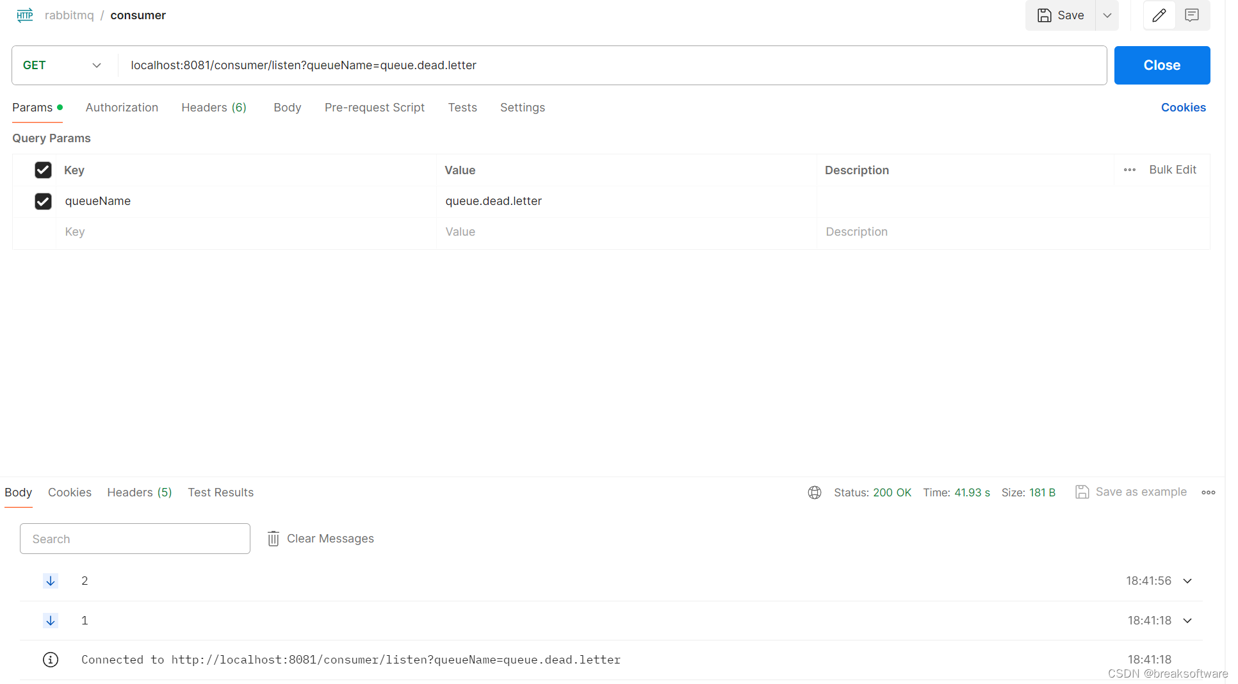Uncheck the queueName query parameter
This screenshot has height=684, width=1238.
pos(43,201)
